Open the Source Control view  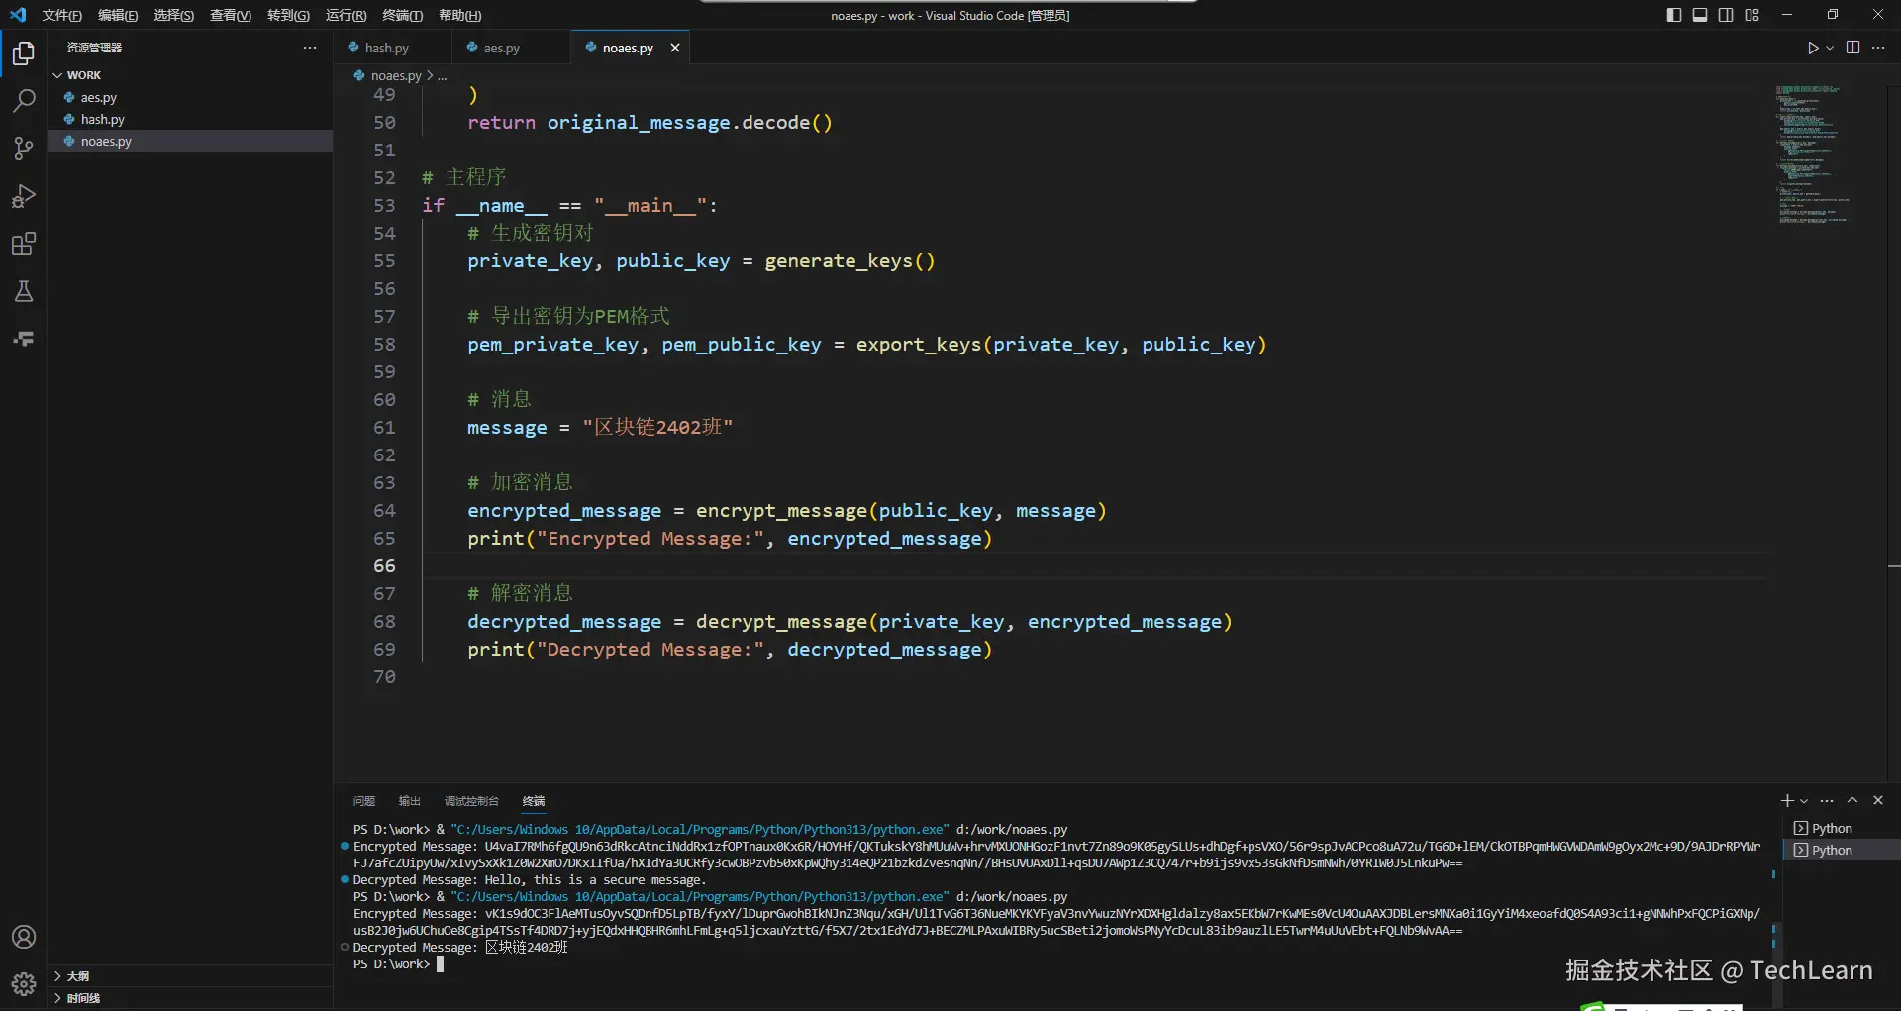[24, 149]
